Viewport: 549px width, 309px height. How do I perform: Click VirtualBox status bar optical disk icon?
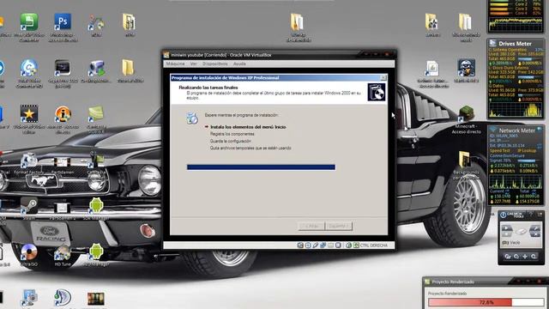[x=308, y=245]
